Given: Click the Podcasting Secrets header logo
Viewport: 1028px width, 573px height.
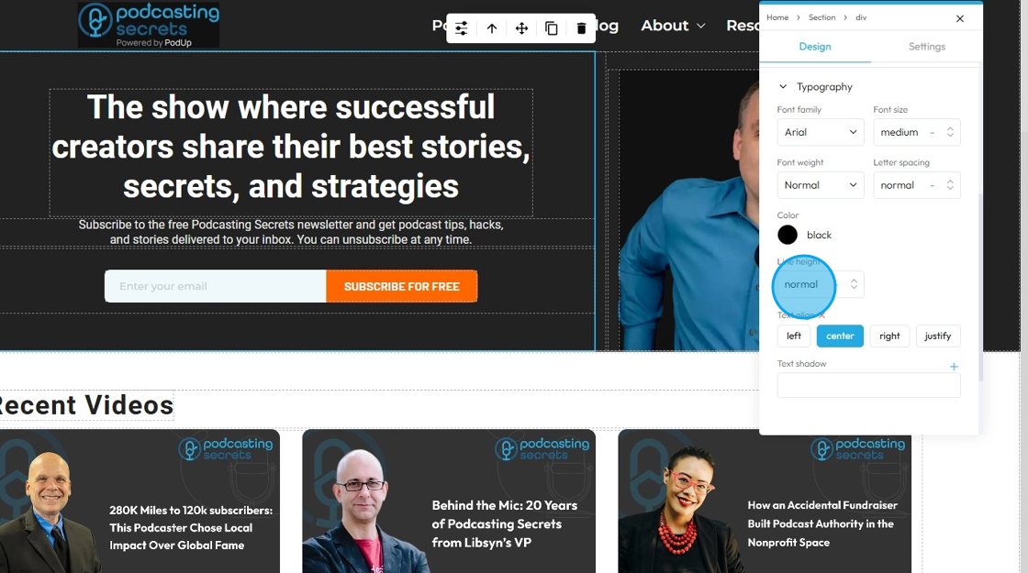Looking at the screenshot, I should click(149, 25).
